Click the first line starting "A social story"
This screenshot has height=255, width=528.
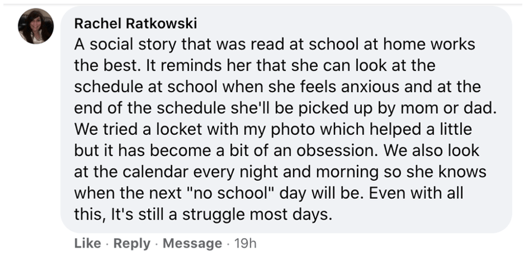click(274, 44)
